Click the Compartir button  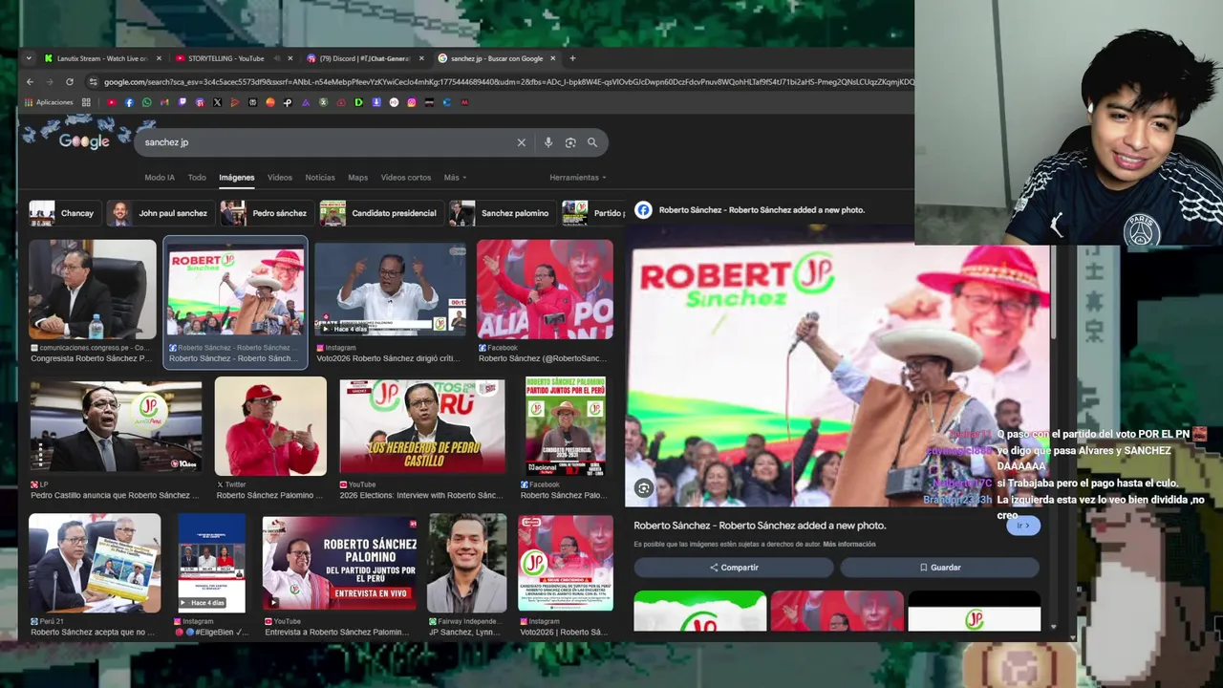[x=734, y=568]
